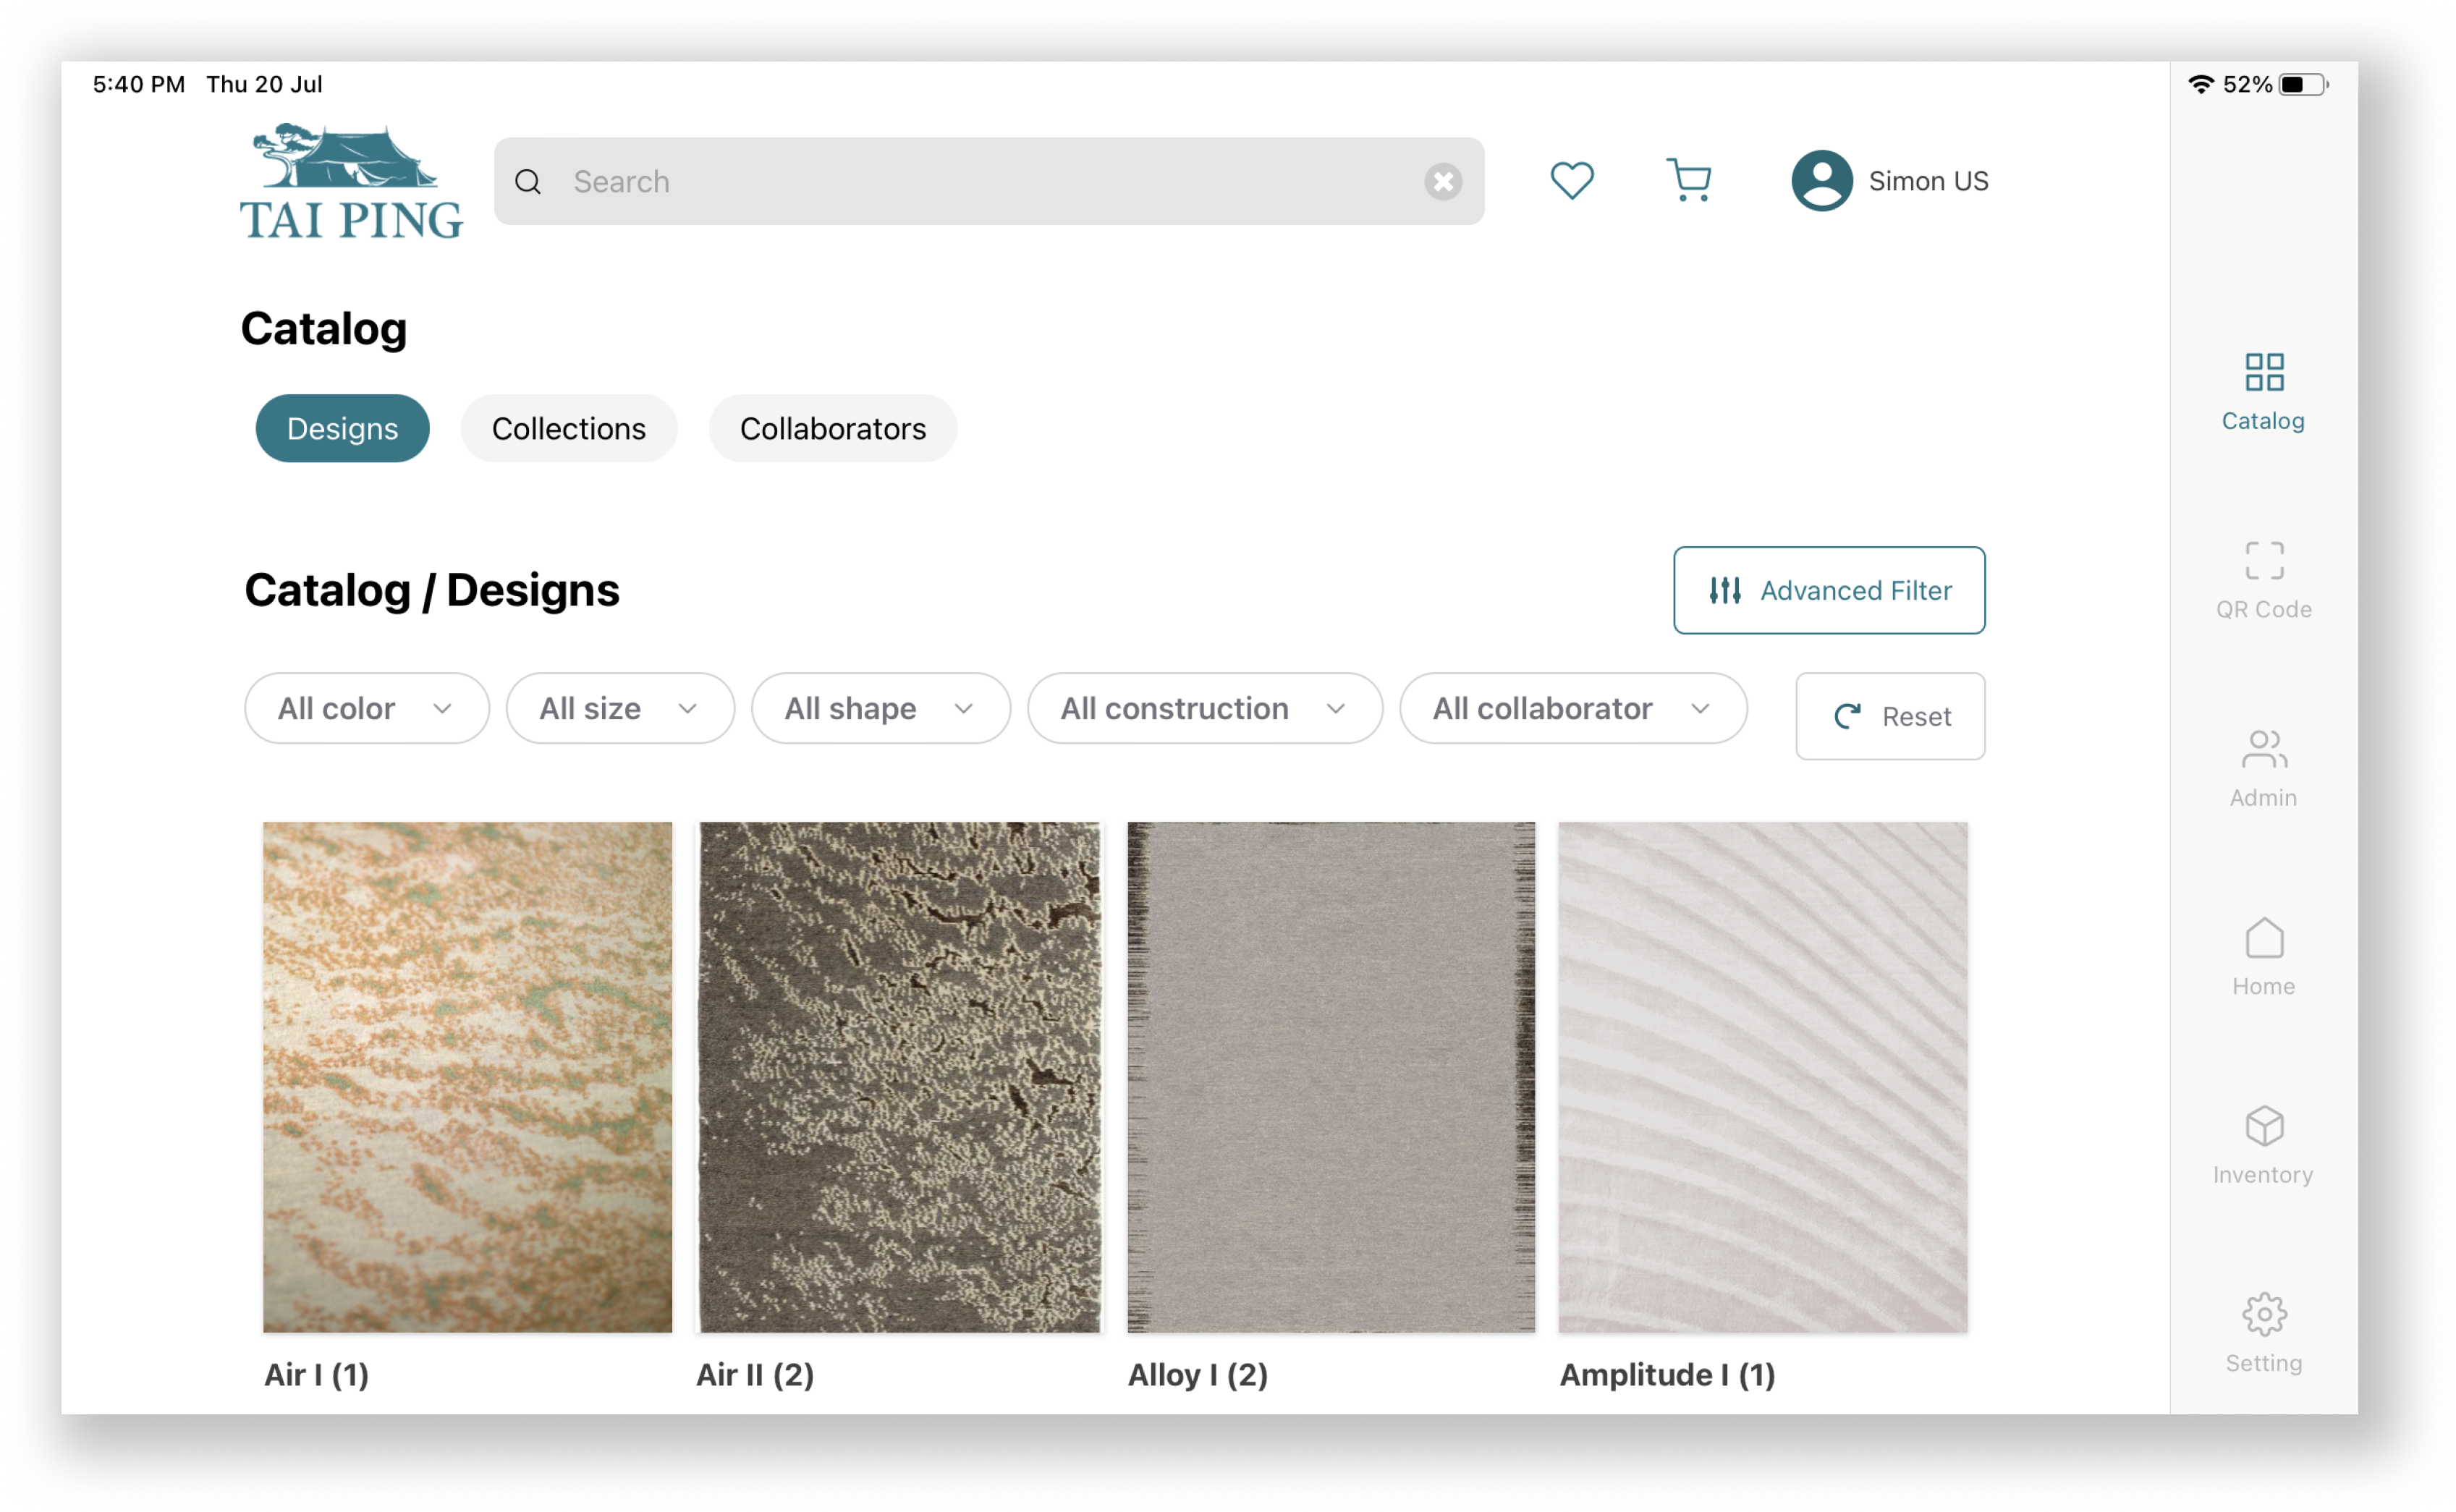Click the Wi-Fi status icon
2456x1512 pixels.
tap(2201, 84)
